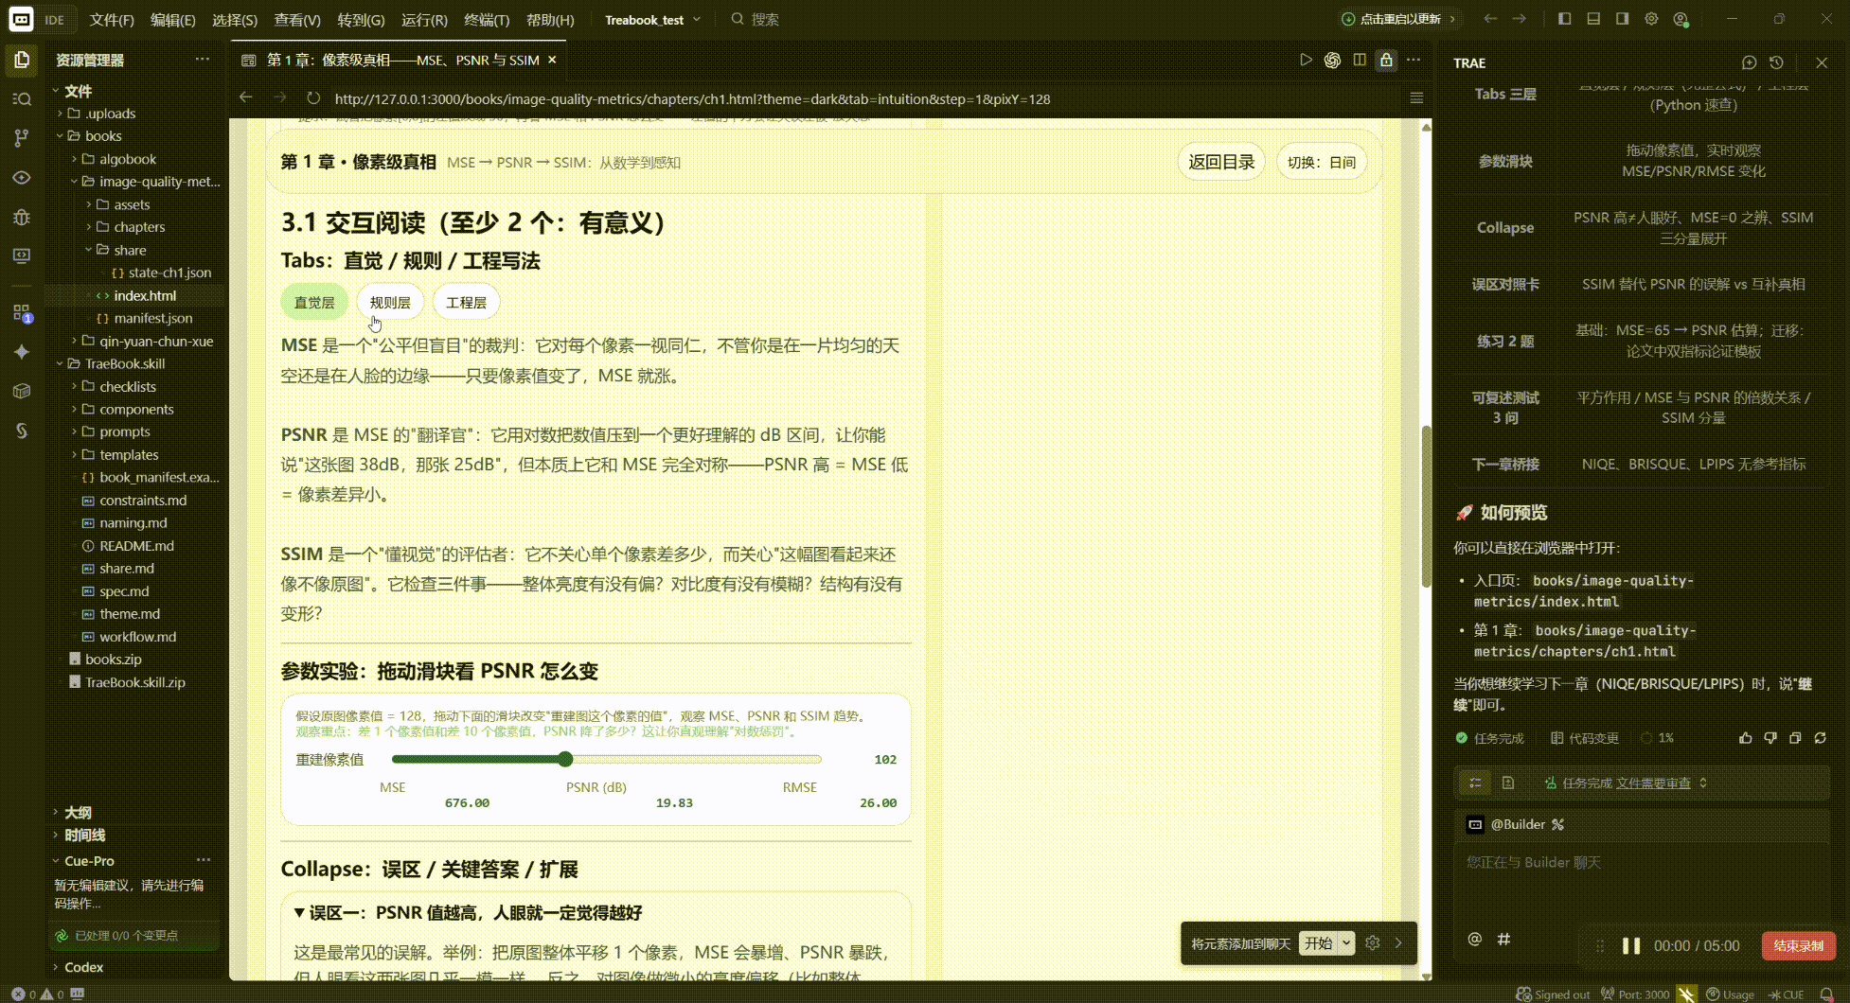Open chat history in TRAE panel
This screenshot has height=1003, width=1850.
(1776, 62)
